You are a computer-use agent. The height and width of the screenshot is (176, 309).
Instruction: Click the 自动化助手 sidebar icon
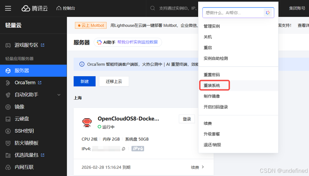click(8, 95)
